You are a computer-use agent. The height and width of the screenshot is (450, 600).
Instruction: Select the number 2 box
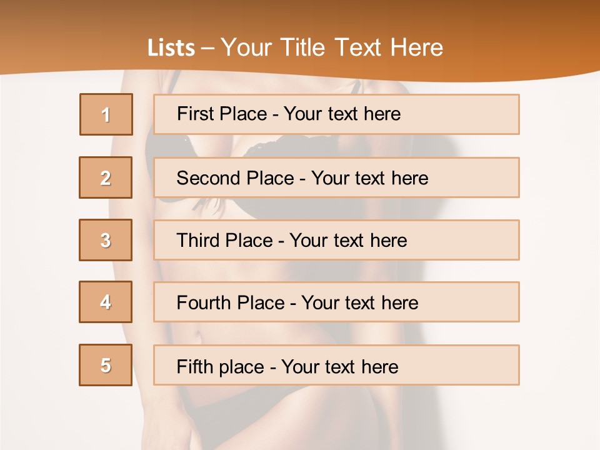point(106,177)
